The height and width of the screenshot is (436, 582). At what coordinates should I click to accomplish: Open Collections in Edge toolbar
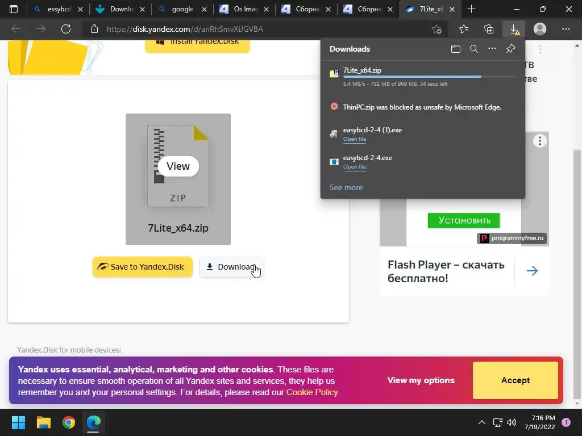coord(489,29)
